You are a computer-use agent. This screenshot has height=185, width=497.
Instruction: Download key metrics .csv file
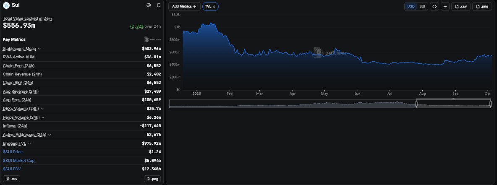pos(12,179)
